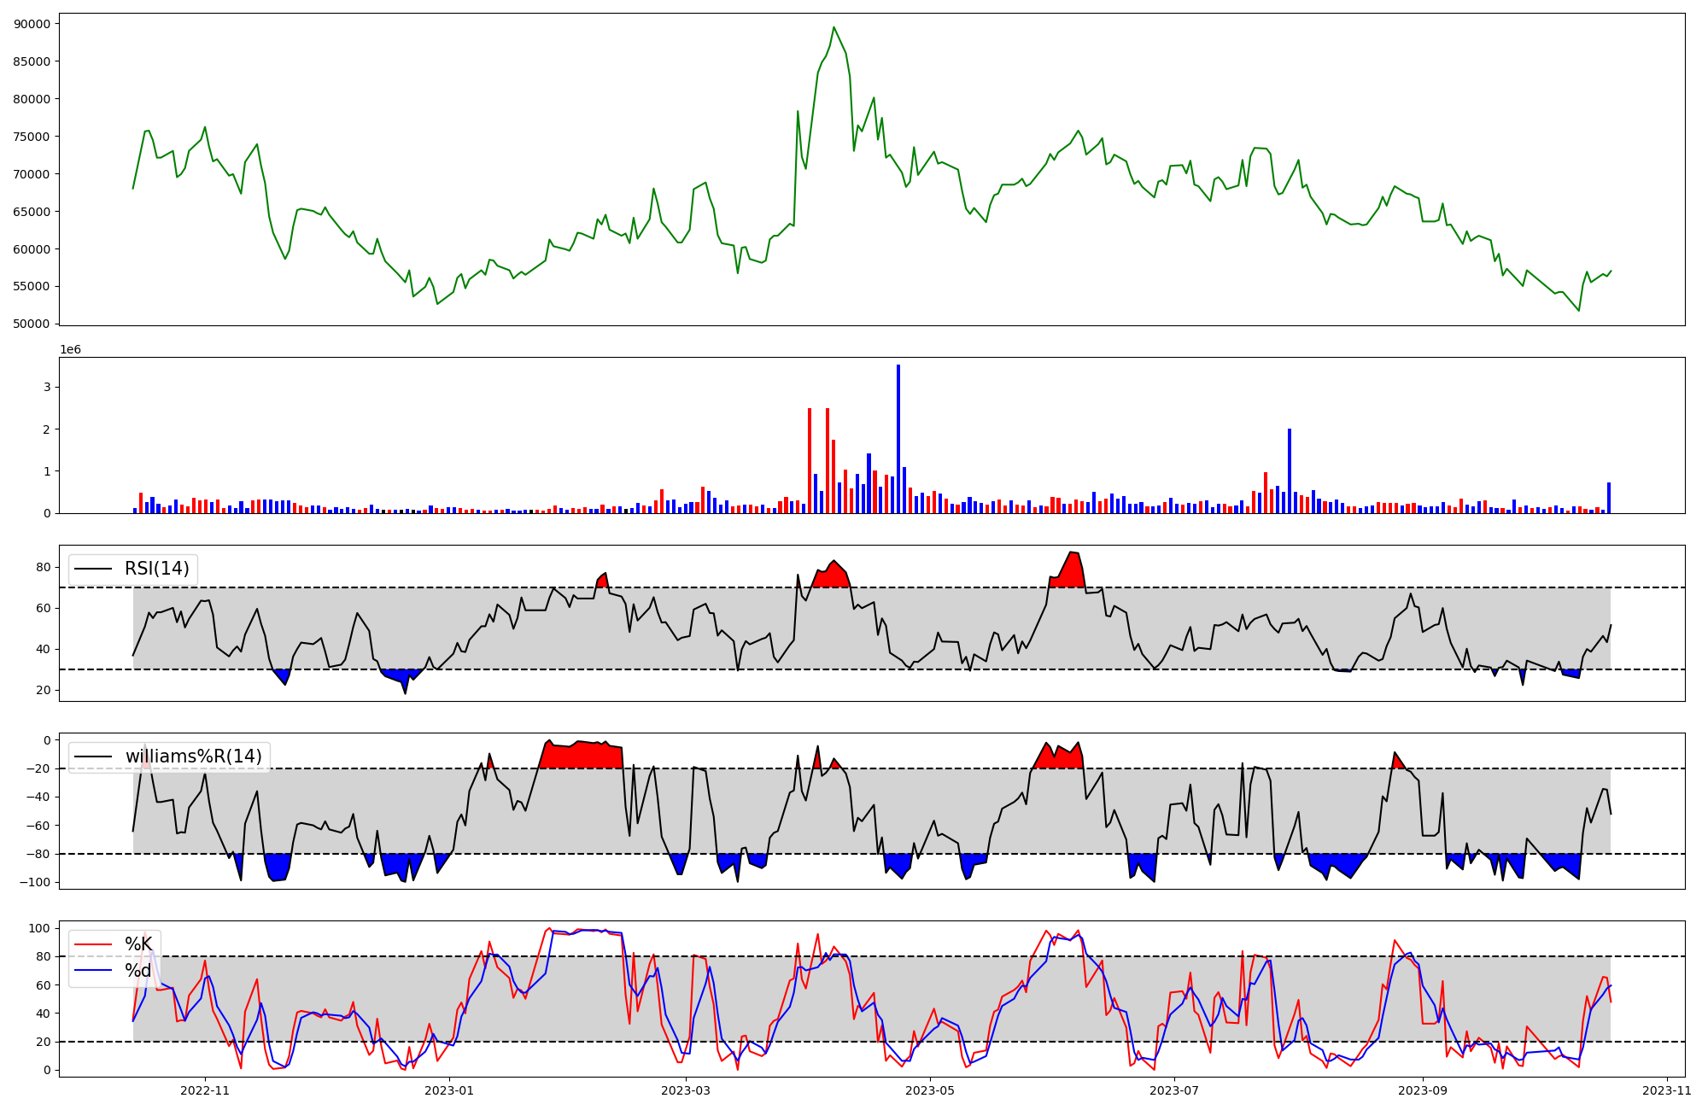Click the RSI(14) legend label
Image resolution: width=1708 pixels, height=1110 pixels.
[157, 569]
